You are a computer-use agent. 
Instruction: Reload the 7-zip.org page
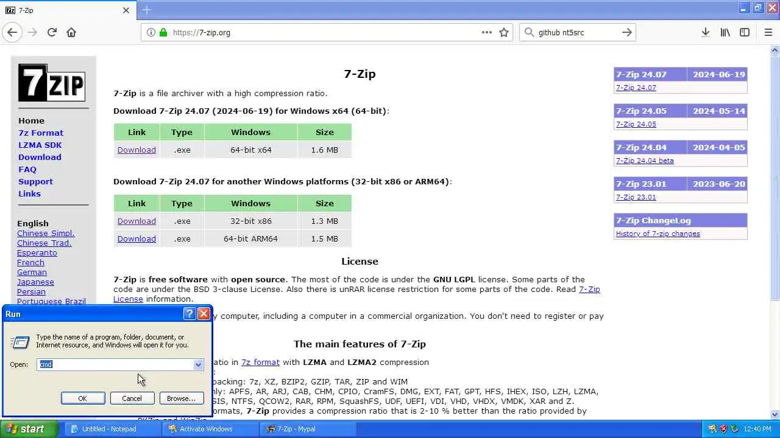[x=52, y=32]
